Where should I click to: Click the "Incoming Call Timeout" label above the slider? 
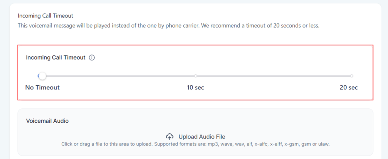pyautogui.click(x=56, y=58)
